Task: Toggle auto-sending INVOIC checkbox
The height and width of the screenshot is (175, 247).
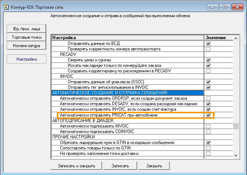Action: [208, 109]
